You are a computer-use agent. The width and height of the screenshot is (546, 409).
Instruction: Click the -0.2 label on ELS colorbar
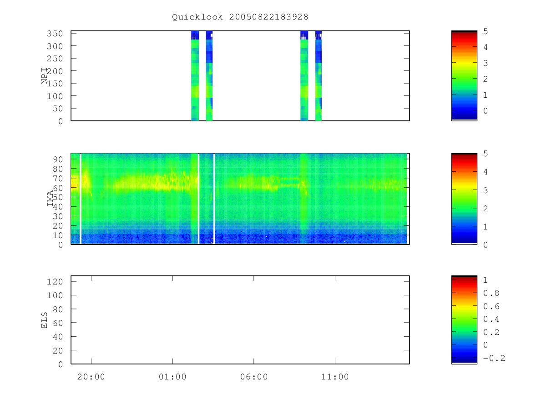pyautogui.click(x=494, y=358)
